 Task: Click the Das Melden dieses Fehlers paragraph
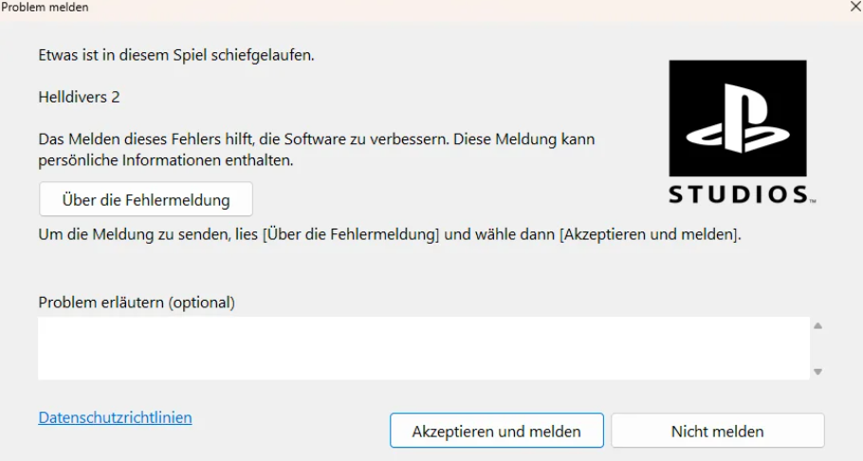coord(317,149)
